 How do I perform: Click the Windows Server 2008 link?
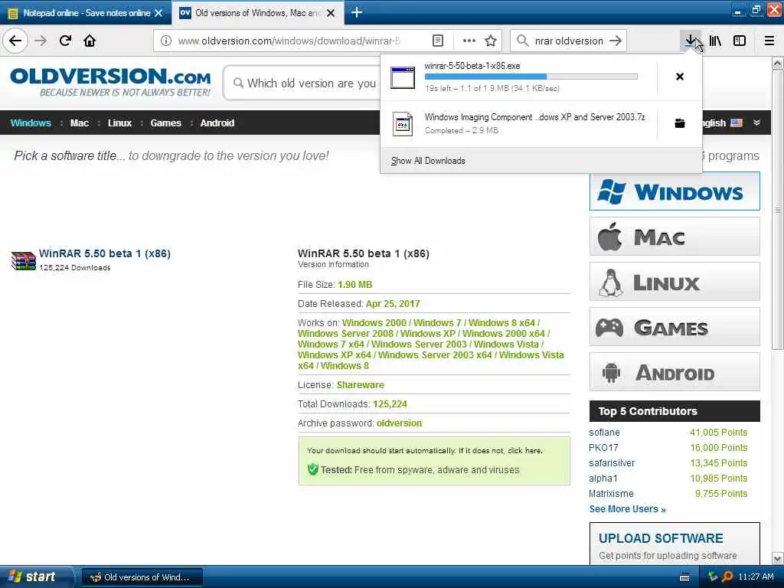point(345,334)
